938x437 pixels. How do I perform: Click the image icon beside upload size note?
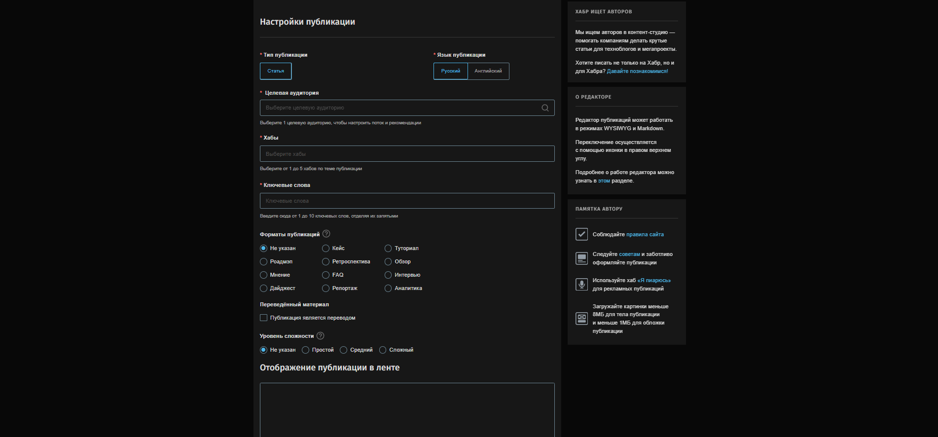point(581,318)
